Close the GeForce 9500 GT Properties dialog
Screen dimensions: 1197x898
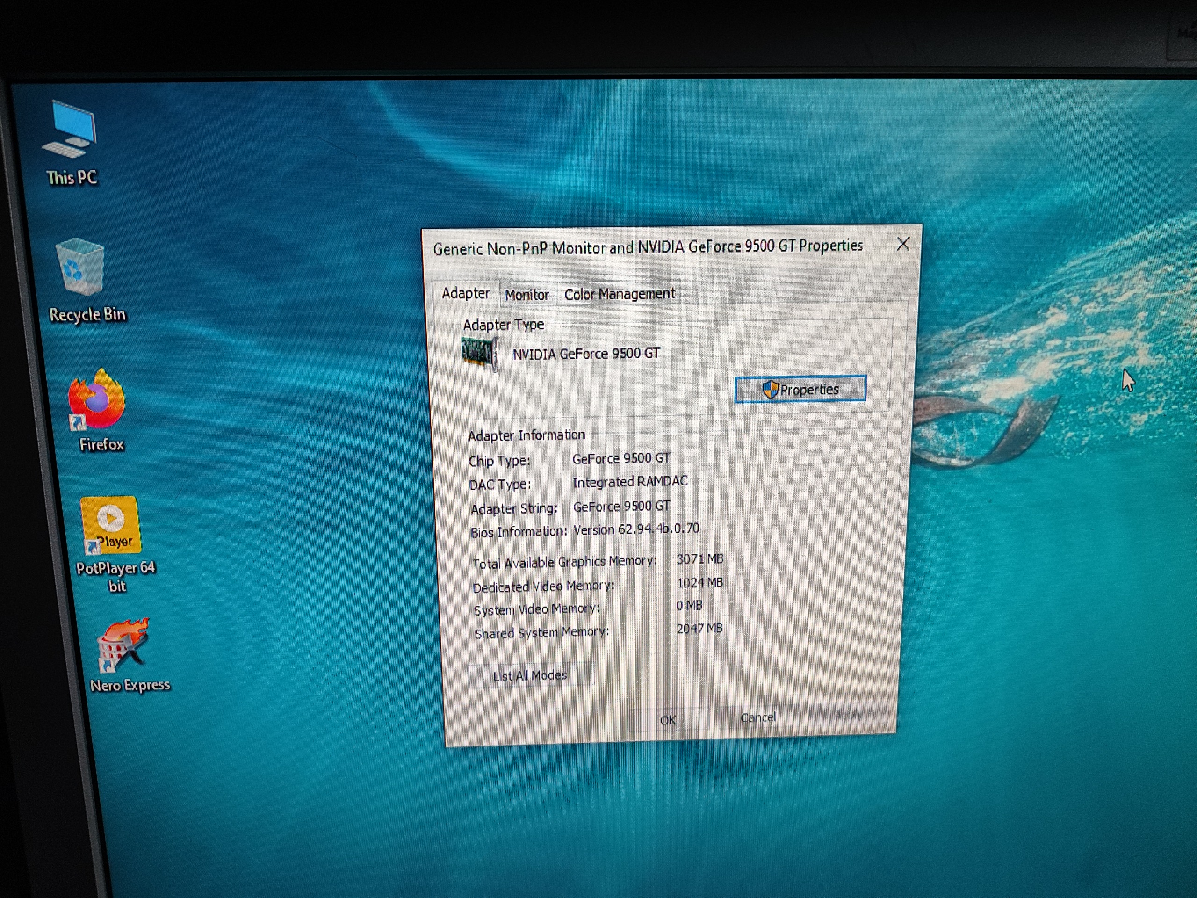coord(902,244)
